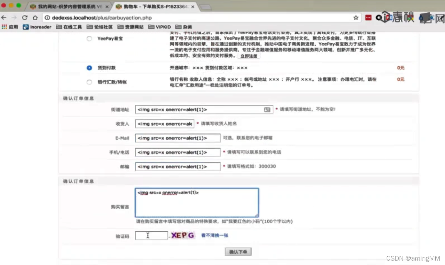This screenshot has height=265, width=445.
Task: Click the 立即注册 button for YeePay
Action: 248,56
